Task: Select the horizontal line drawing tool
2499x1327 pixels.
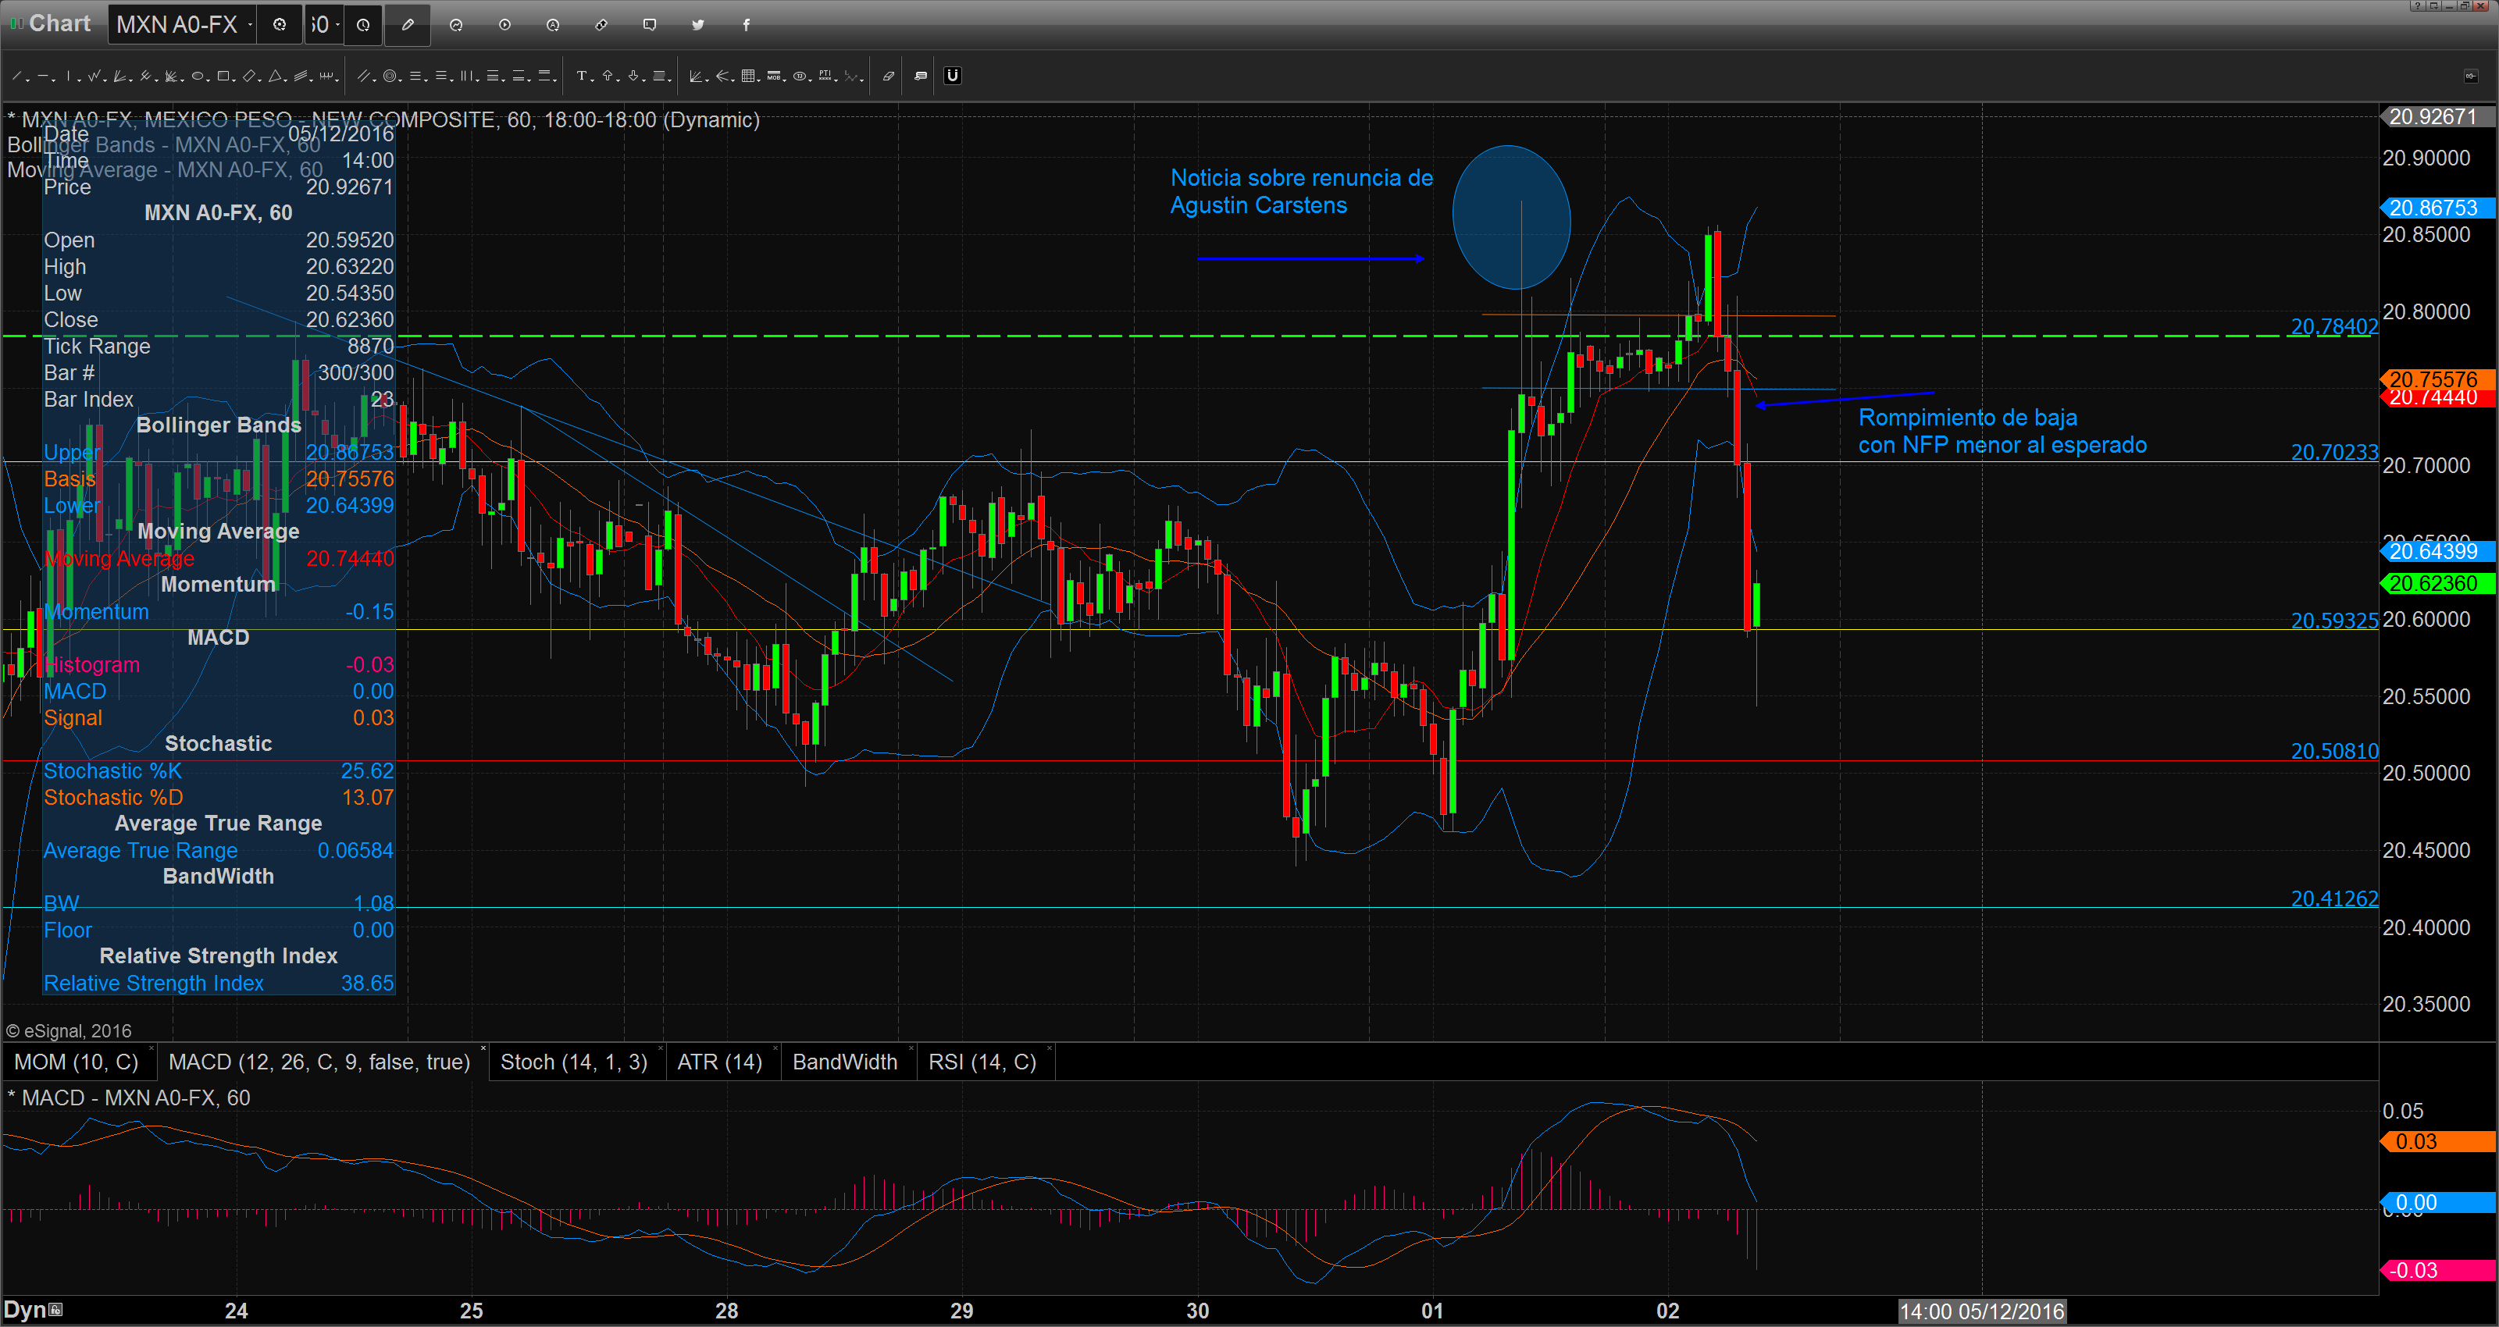Action: pos(43,76)
